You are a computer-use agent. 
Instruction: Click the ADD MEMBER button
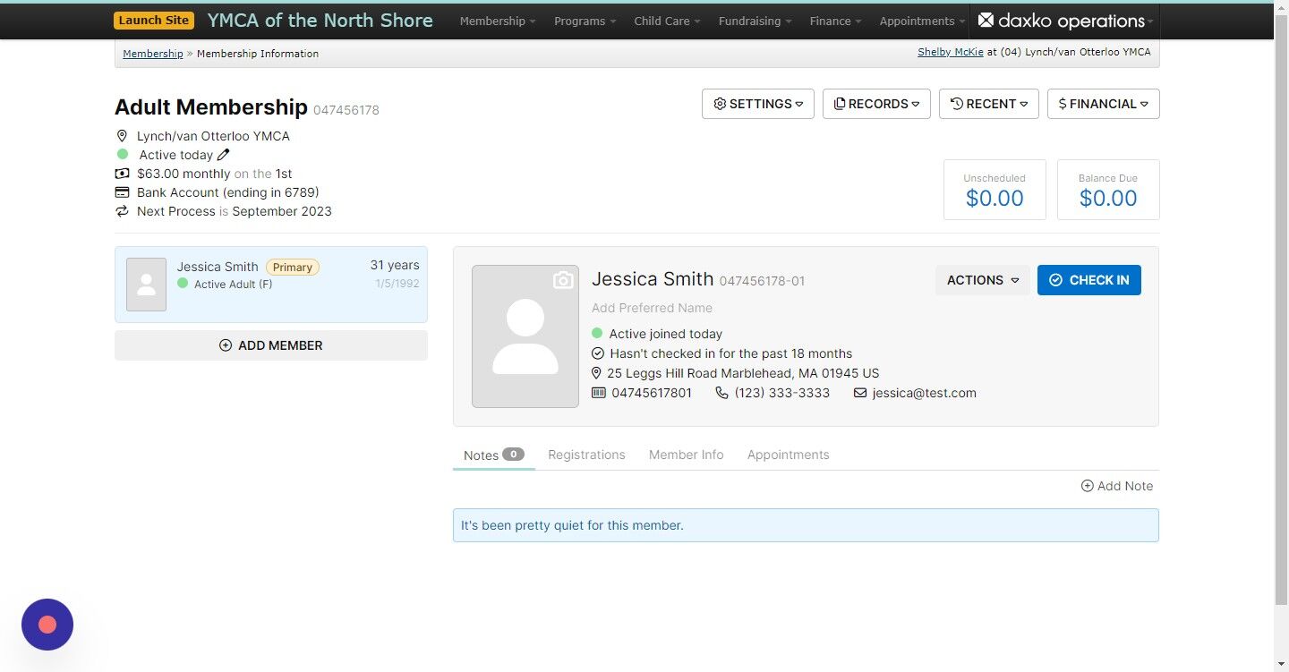click(x=271, y=345)
